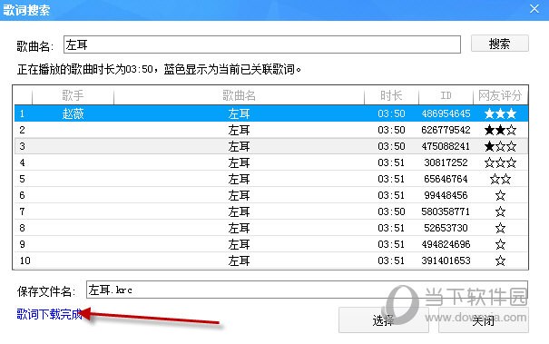The width and height of the screenshot is (549, 344).
Task: Select the result with ID 475088241
Action: pos(271,146)
